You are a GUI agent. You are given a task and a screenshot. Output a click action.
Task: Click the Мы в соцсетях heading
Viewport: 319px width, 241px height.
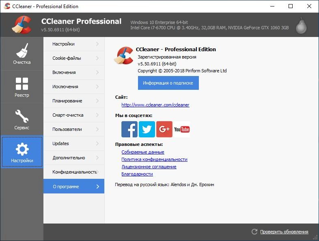(x=134, y=115)
